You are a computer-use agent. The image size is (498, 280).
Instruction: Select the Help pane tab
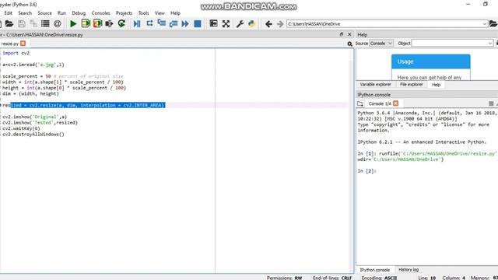pos(436,85)
